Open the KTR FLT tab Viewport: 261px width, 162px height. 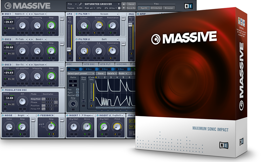click(x=107, y=64)
